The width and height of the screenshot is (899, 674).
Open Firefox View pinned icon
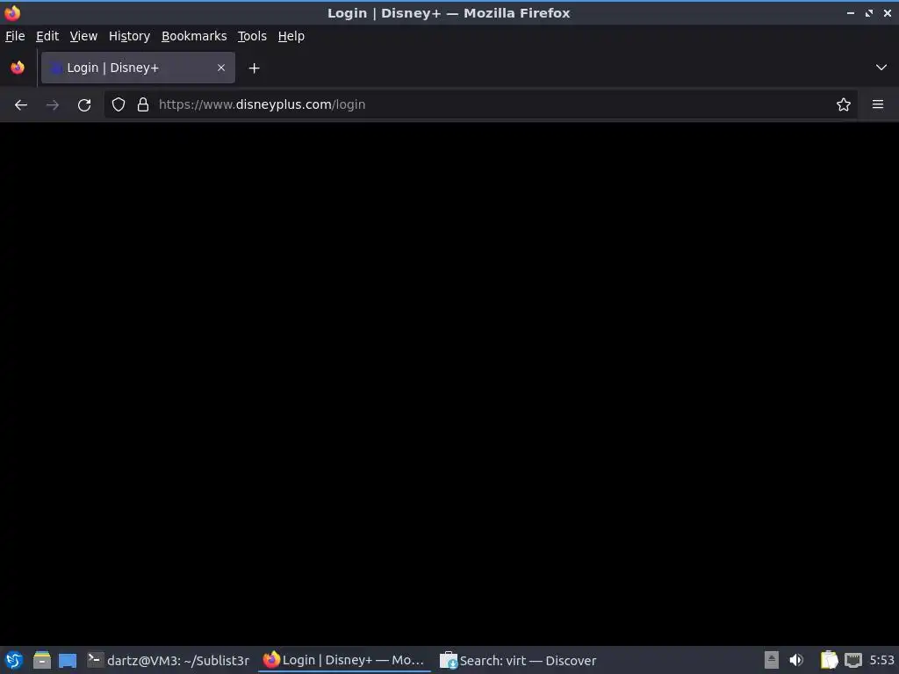coord(18,68)
